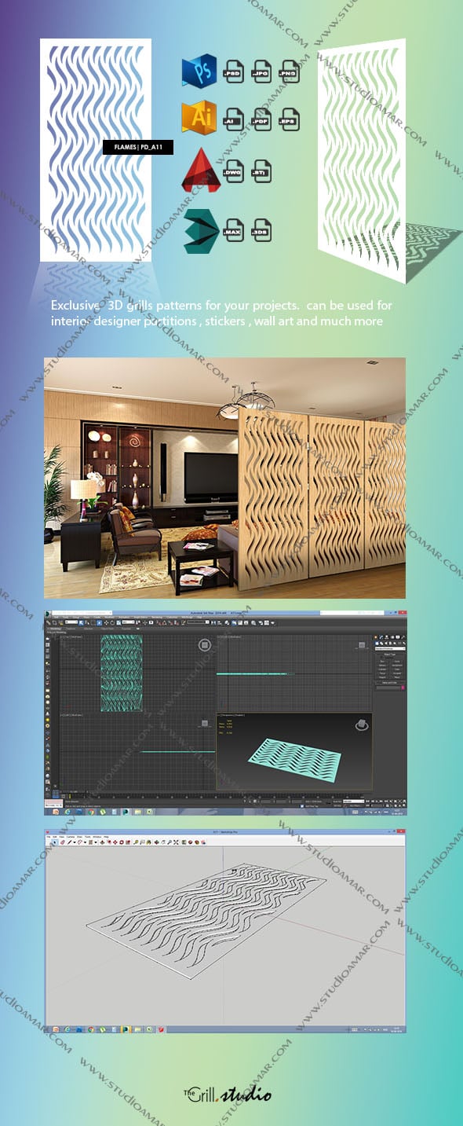Select the teal pattern in 3ds Max top viewport

coord(122,673)
